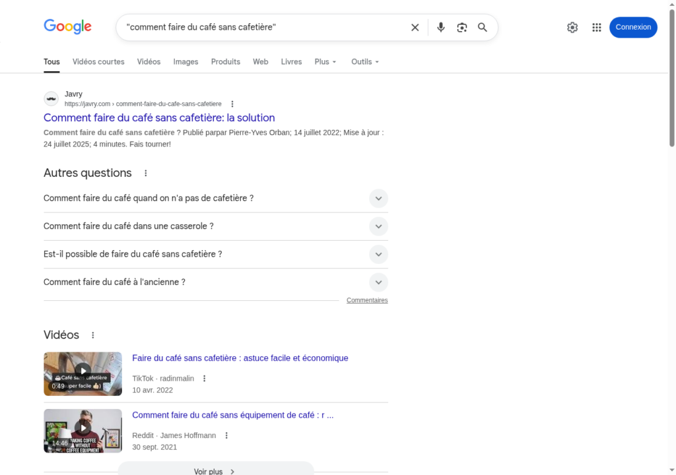Screen dimensions: 676x475
Task: Open three-dot menu next to Javry result
Action: coord(232,104)
